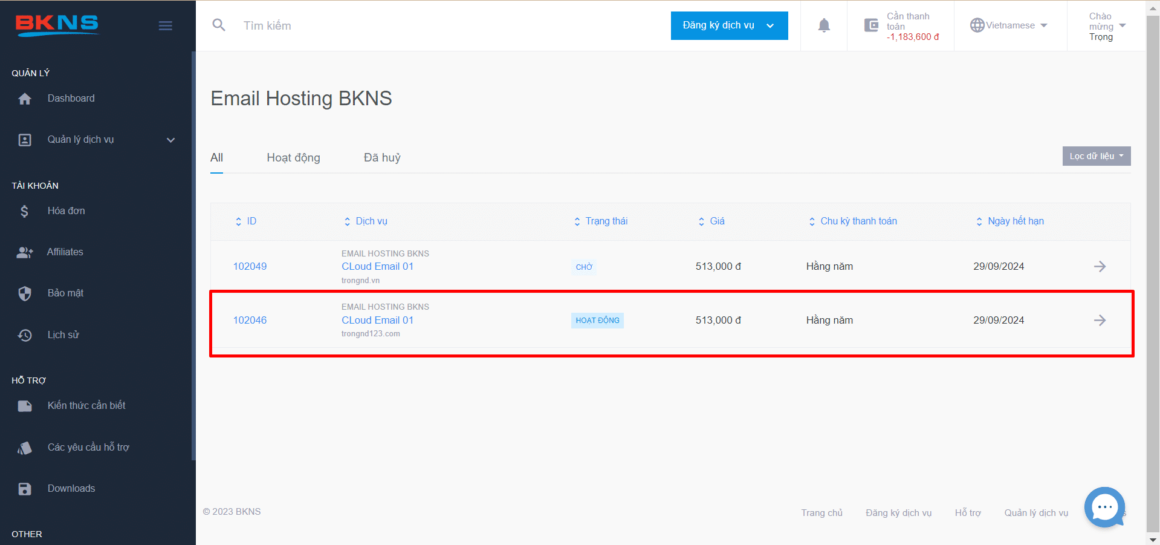1160x545 pixels.
Task: Open Đăng ký dịch vụ dropdown button
Action: pos(729,25)
